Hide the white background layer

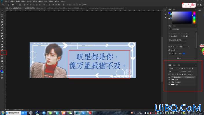169,85
